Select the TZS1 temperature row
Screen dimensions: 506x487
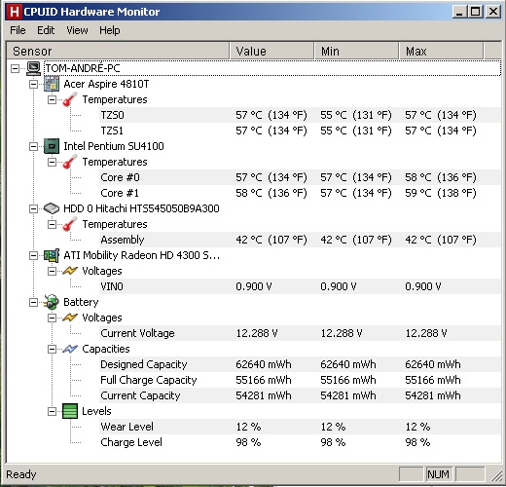[x=300, y=131]
